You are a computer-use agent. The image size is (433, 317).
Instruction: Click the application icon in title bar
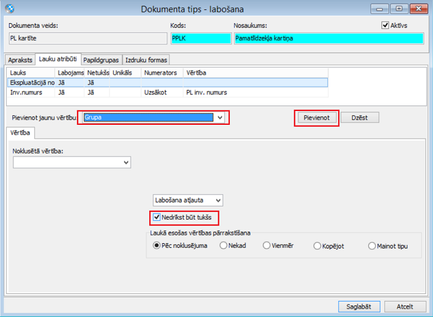(x=10, y=9)
